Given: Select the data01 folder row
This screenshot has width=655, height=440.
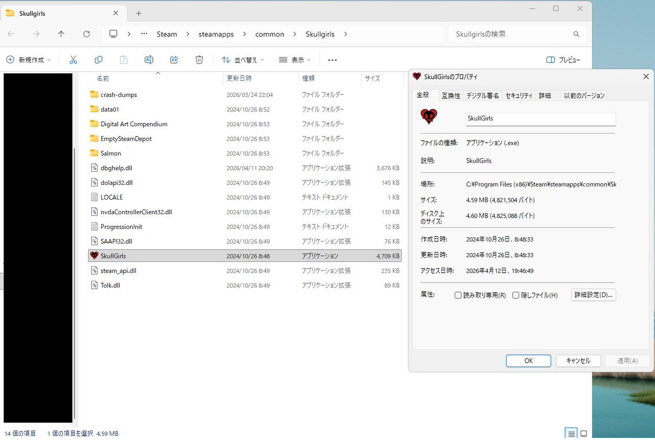Looking at the screenshot, I should click(245, 109).
